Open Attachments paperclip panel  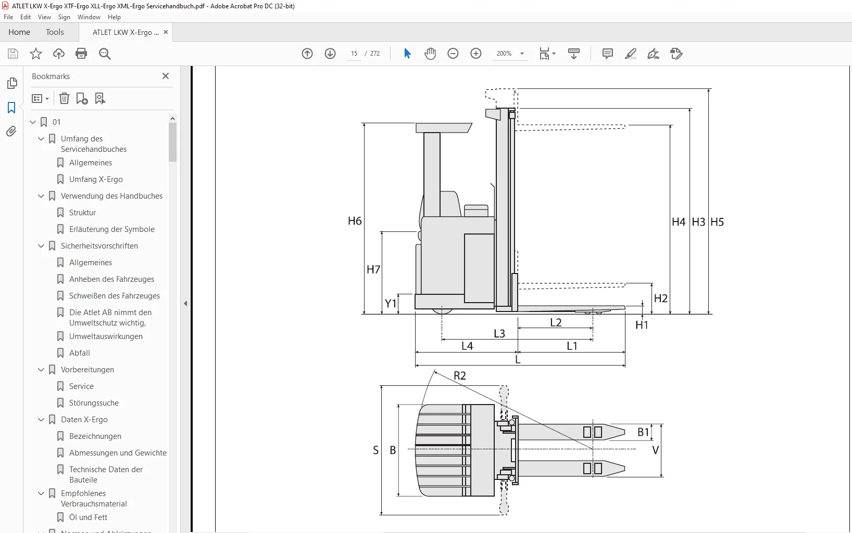[x=11, y=132]
